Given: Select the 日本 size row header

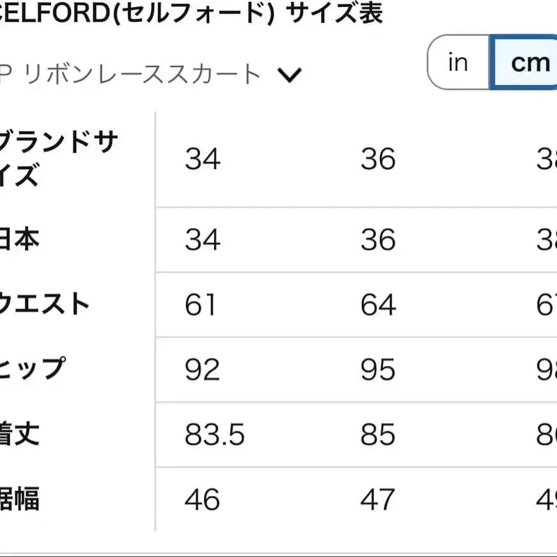Looking at the screenshot, I should click(22, 240).
